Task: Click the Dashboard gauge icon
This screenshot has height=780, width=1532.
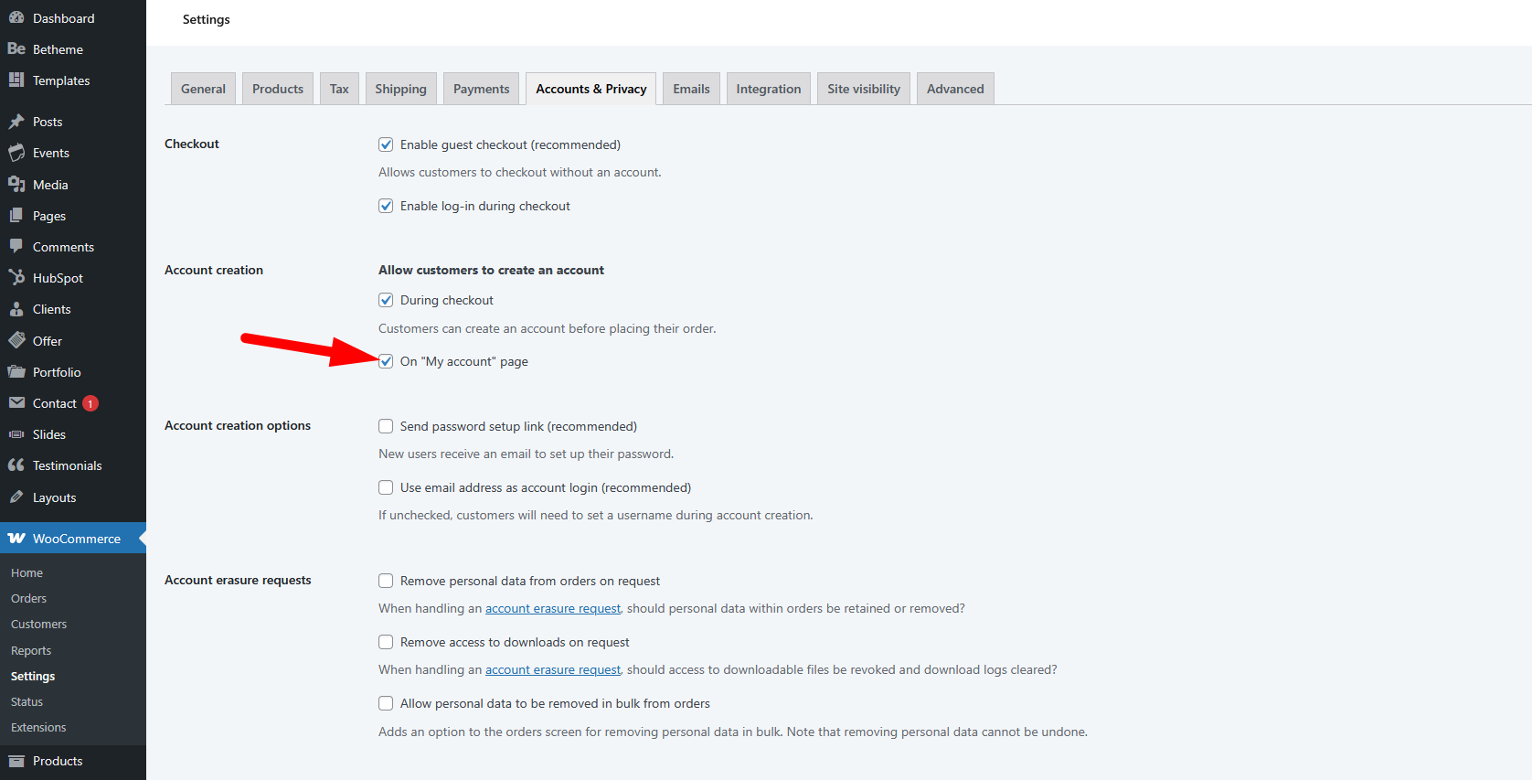Action: (x=16, y=18)
